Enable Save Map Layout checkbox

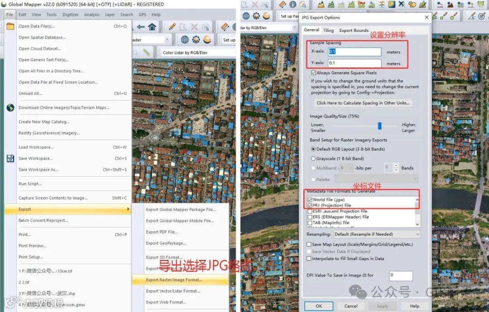click(x=309, y=244)
